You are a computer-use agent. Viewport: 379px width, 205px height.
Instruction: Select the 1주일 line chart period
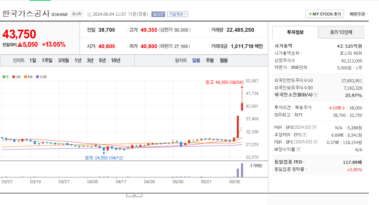click(47, 60)
